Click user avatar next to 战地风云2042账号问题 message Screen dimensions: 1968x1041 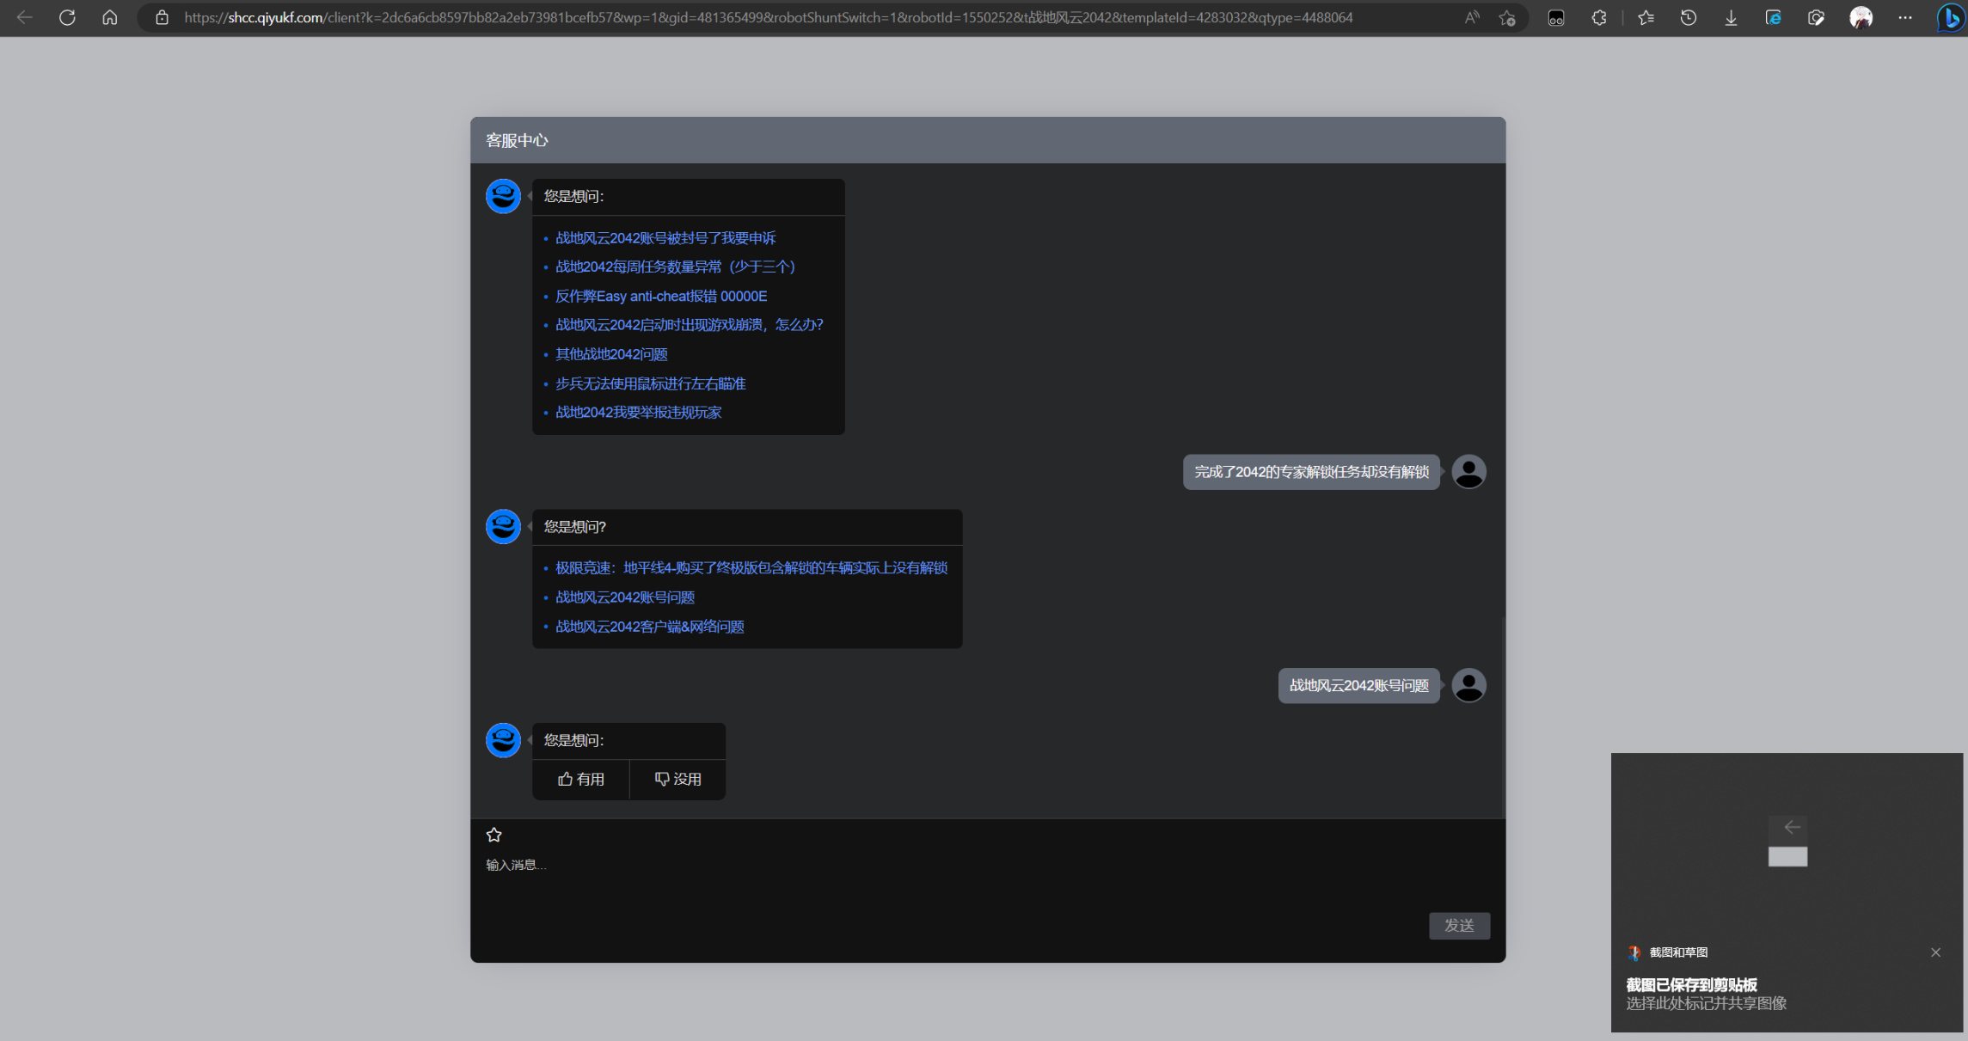click(x=1468, y=686)
